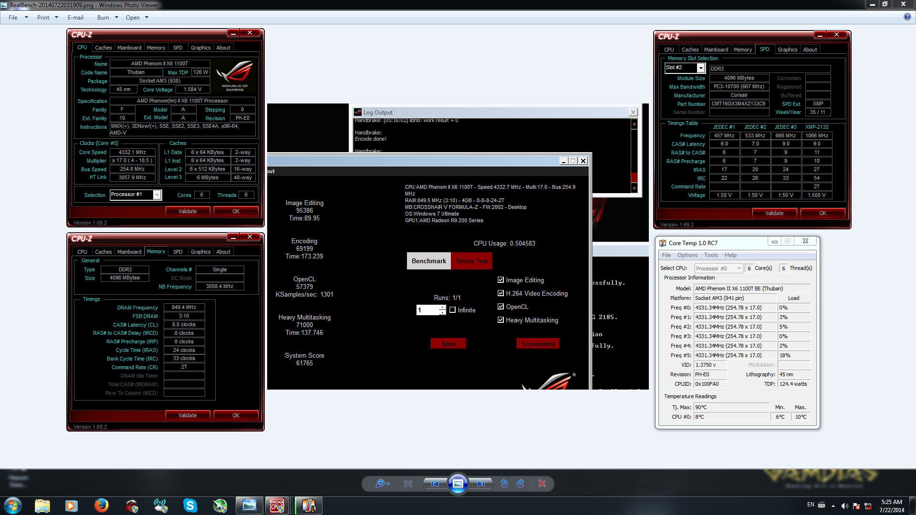Uncheck Heavy Multitasking checkbox
Screen dimensions: 916x515
point(500,320)
